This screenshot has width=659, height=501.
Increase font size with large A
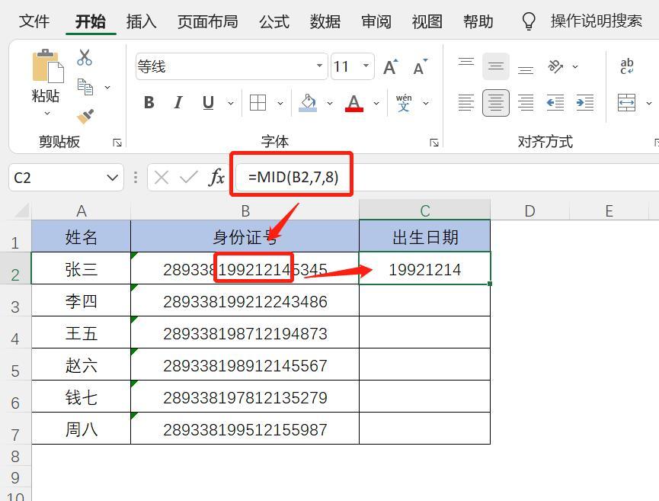tap(390, 67)
